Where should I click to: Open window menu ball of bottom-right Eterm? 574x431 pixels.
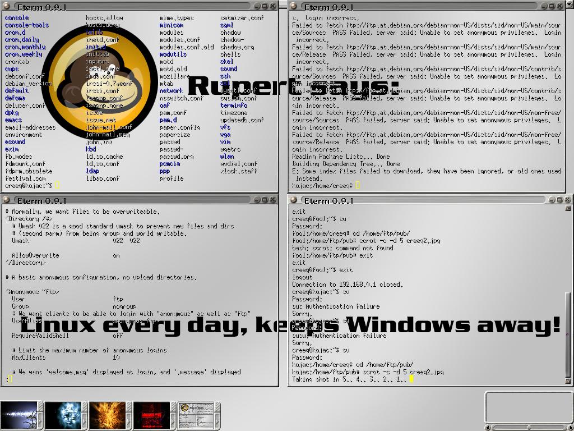[293, 199]
